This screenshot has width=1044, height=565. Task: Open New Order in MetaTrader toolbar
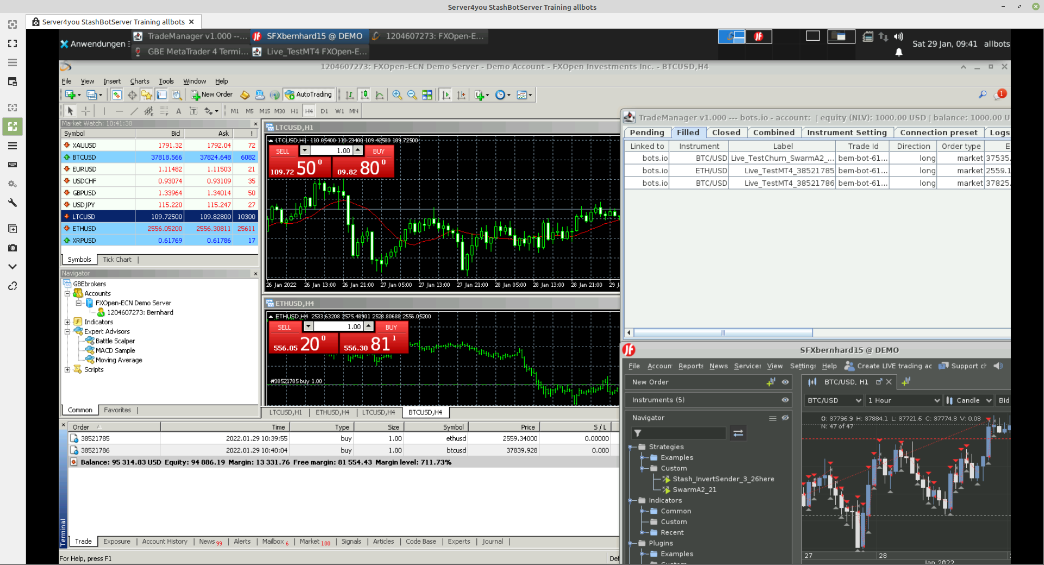pyautogui.click(x=212, y=95)
